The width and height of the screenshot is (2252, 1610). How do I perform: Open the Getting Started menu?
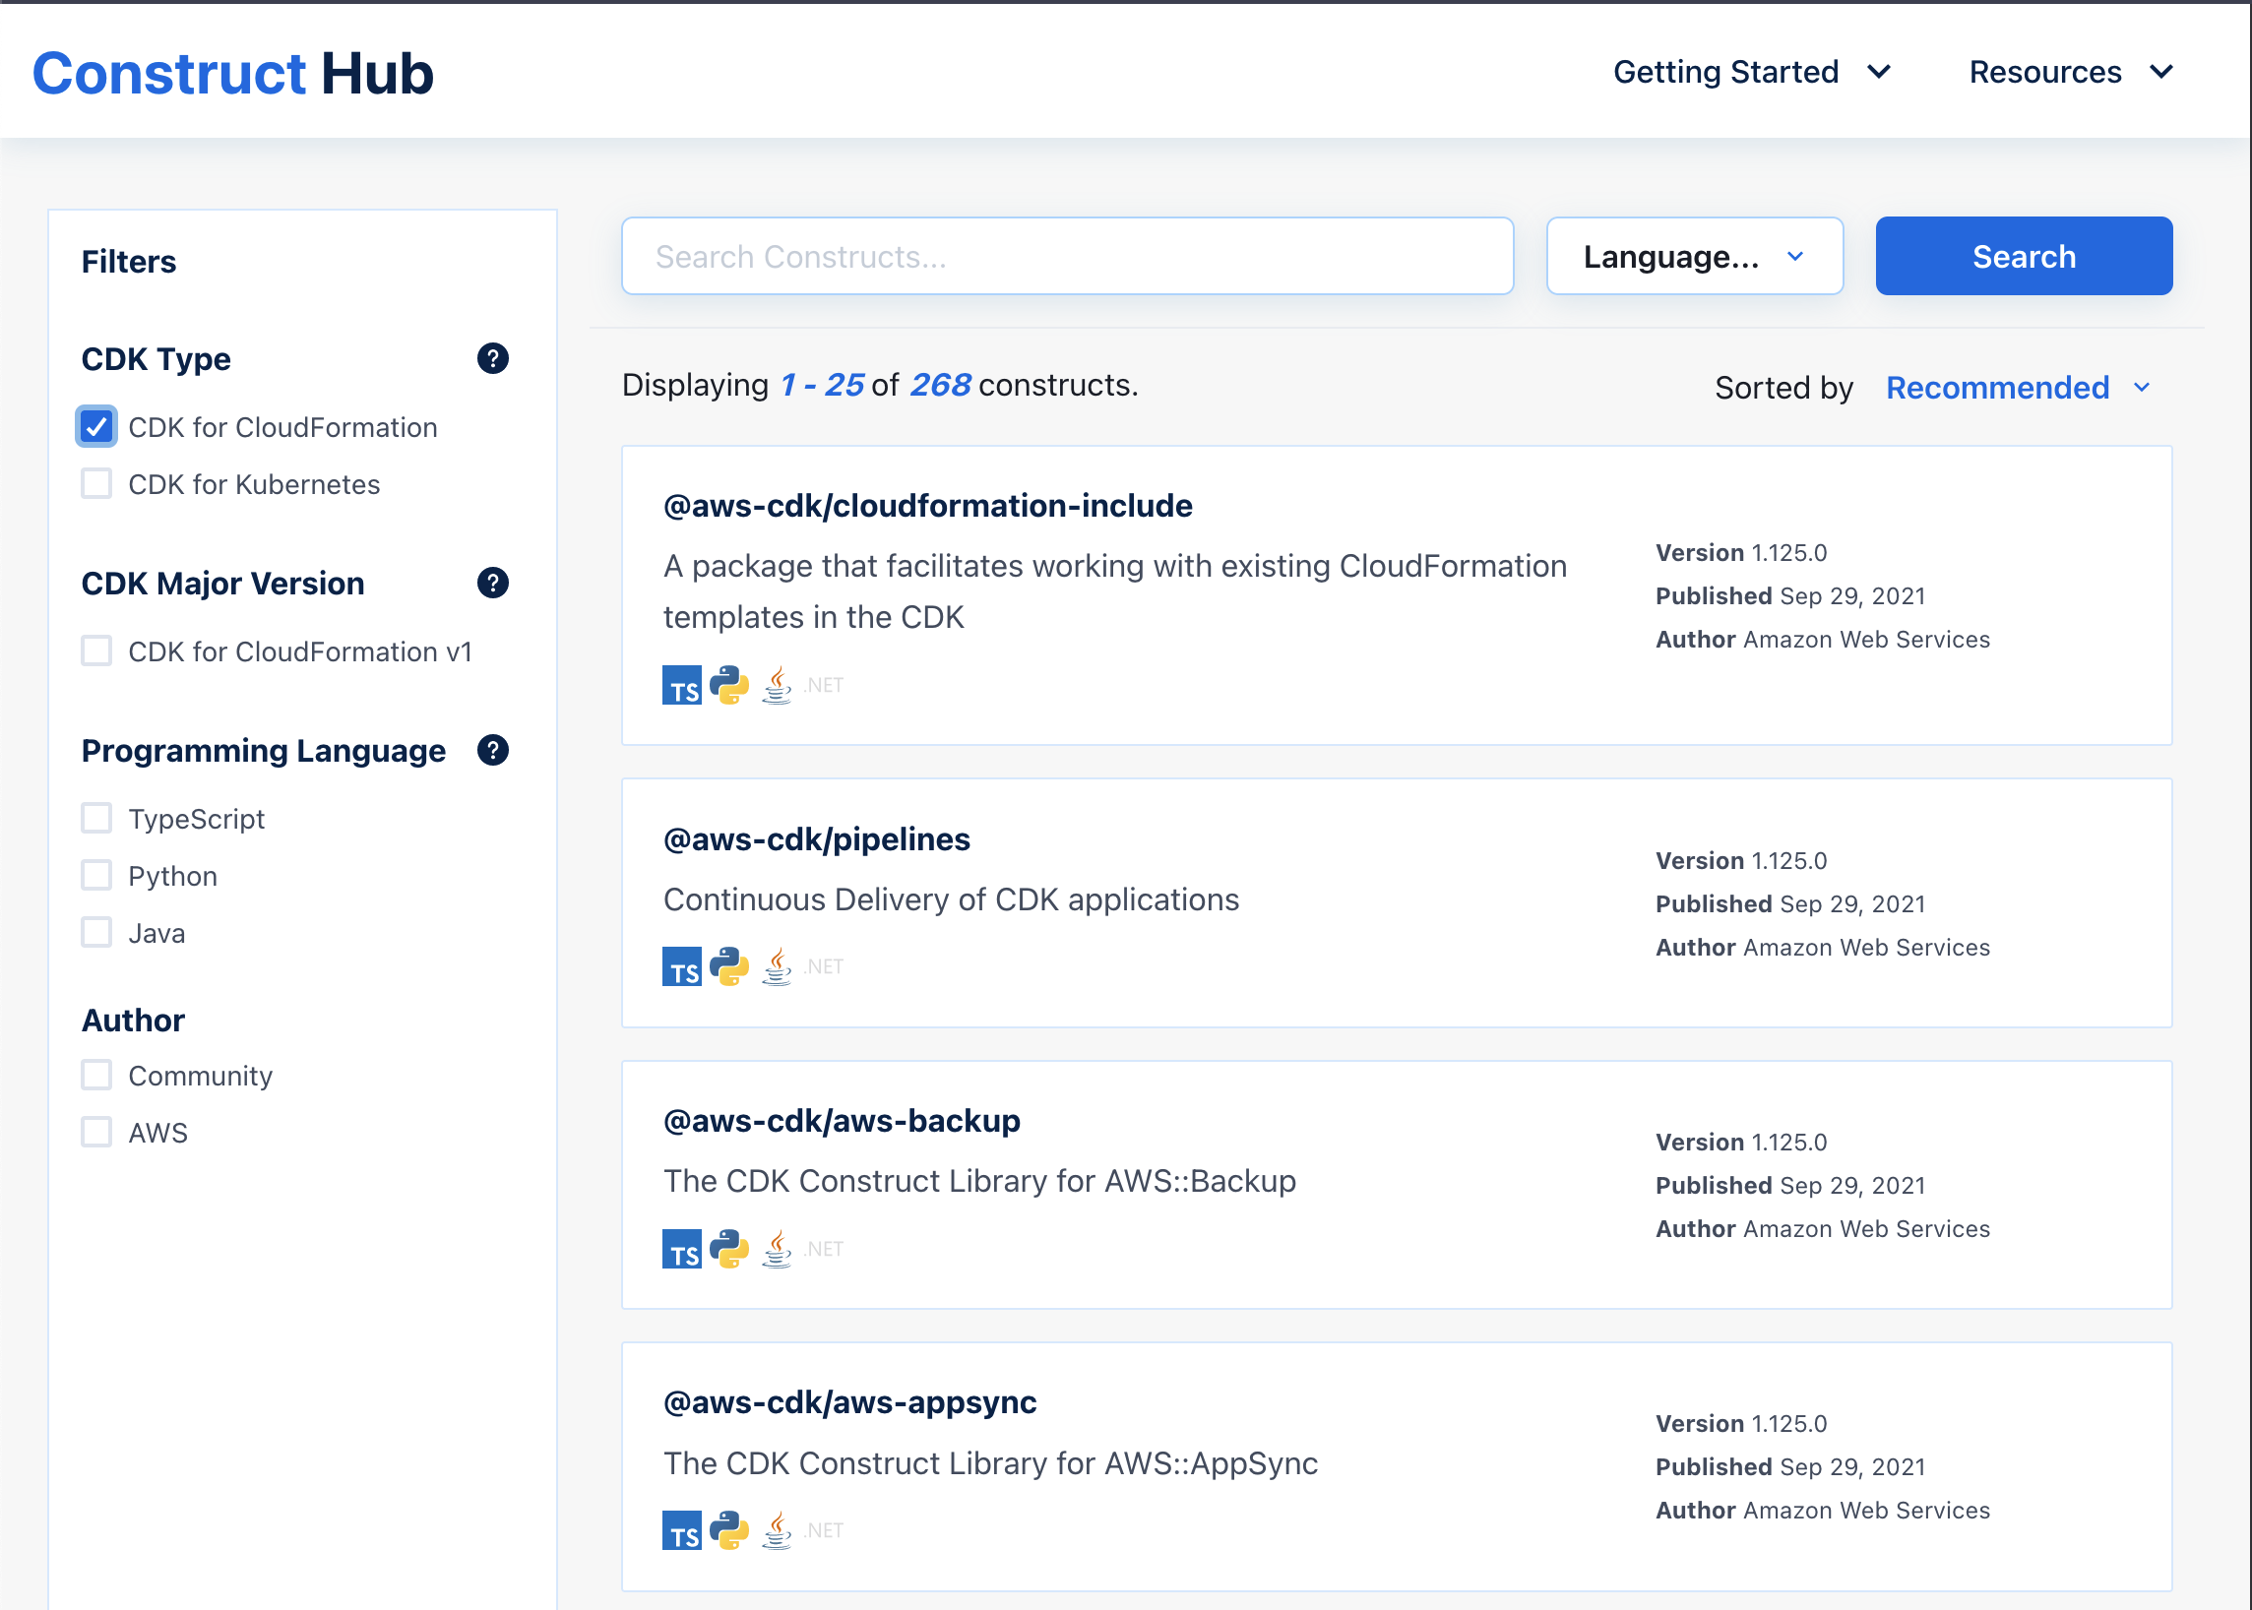(1727, 72)
